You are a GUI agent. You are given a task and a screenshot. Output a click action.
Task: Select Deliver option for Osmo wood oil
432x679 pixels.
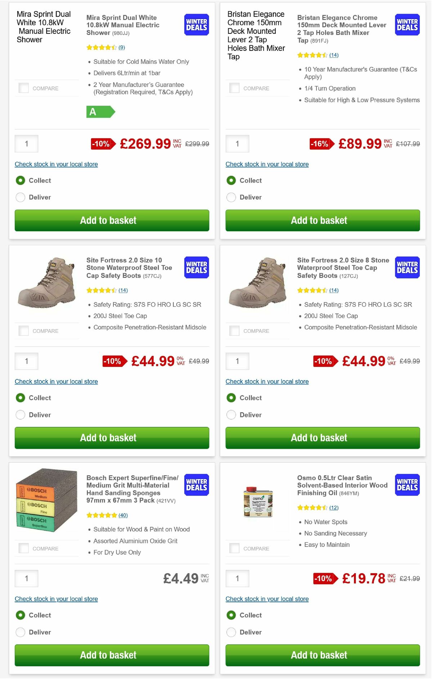(231, 632)
